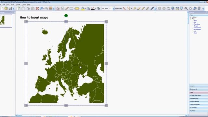208x117 pixels.
Task: Click the presentation screen icon
Action: pyautogui.click(x=181, y=8)
